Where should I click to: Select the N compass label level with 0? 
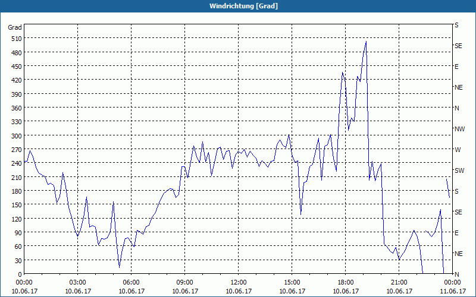(456, 274)
